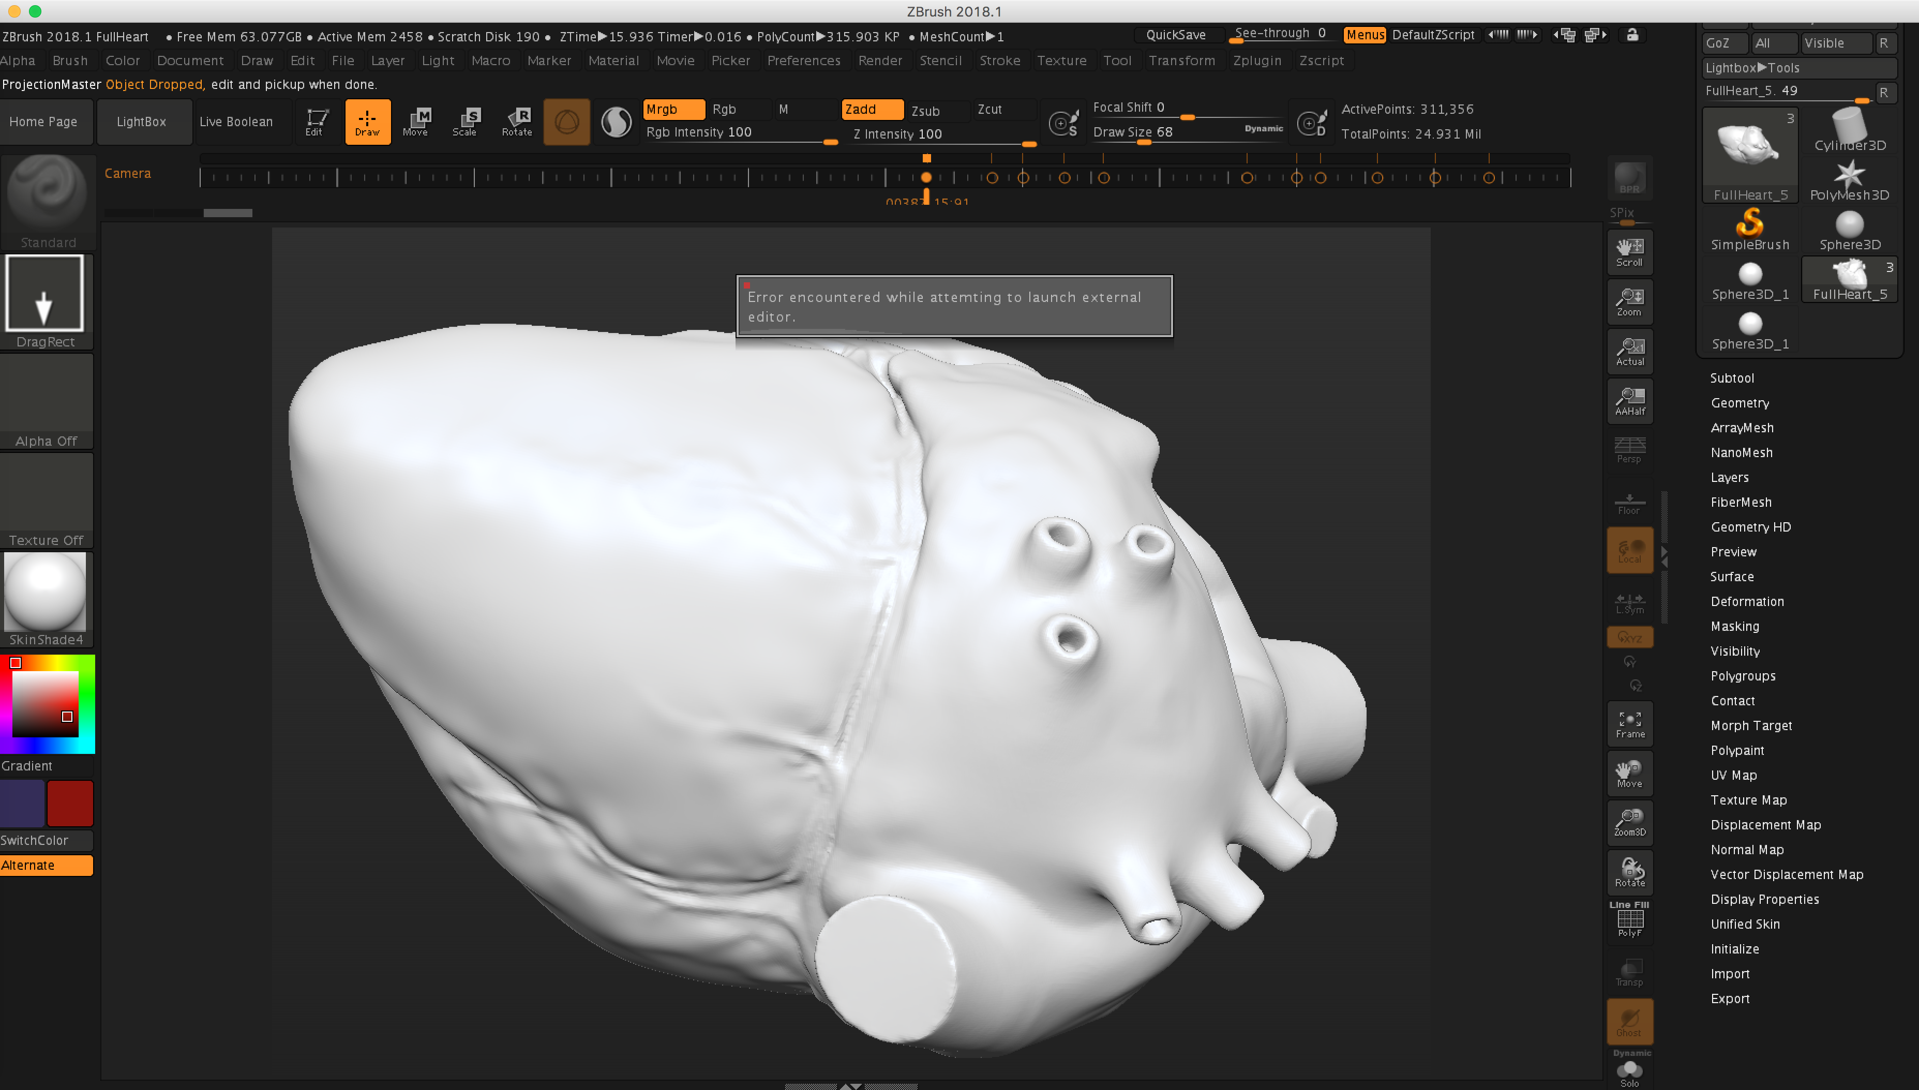Click the AAHalf zoom icon
Viewport: 1919px width, 1090px height.
tap(1629, 401)
